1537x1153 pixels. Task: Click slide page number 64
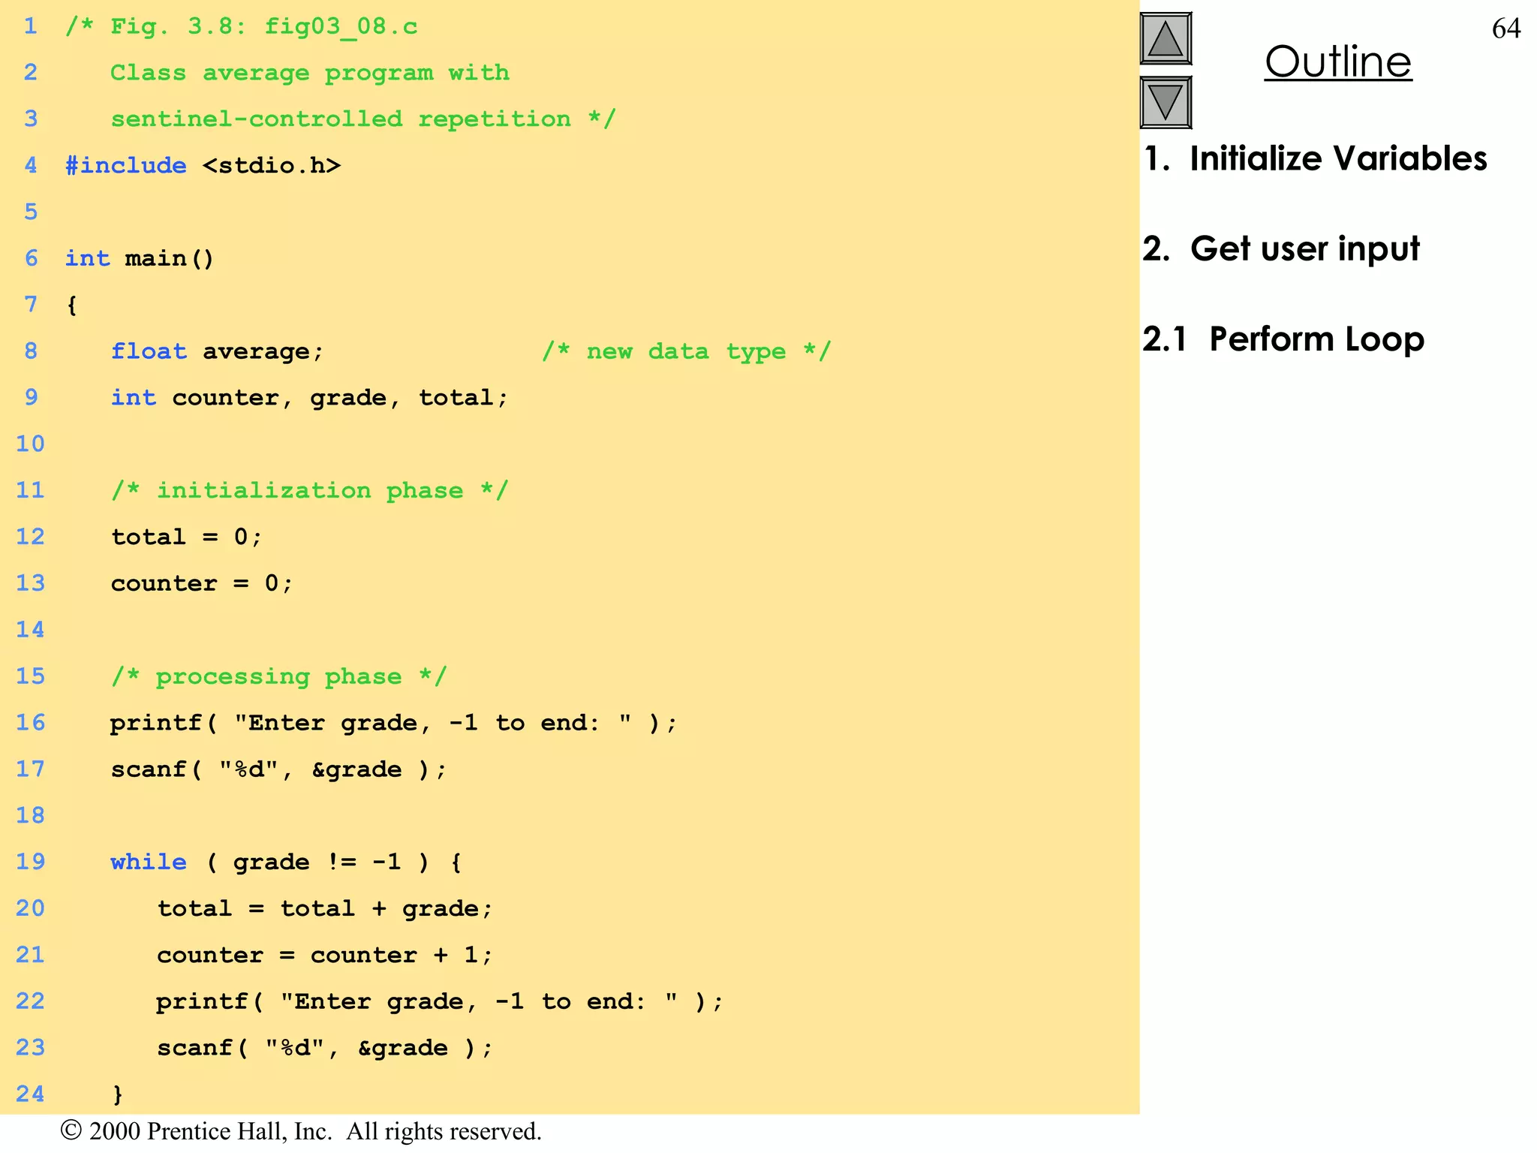click(1506, 29)
